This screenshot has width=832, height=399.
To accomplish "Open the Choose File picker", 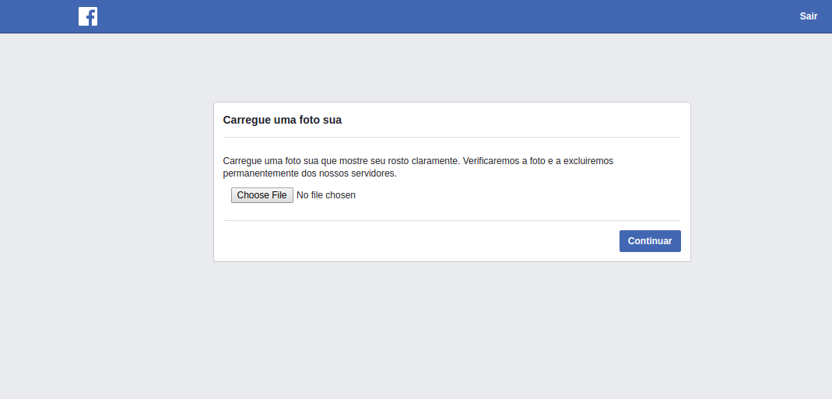I will coord(262,195).
